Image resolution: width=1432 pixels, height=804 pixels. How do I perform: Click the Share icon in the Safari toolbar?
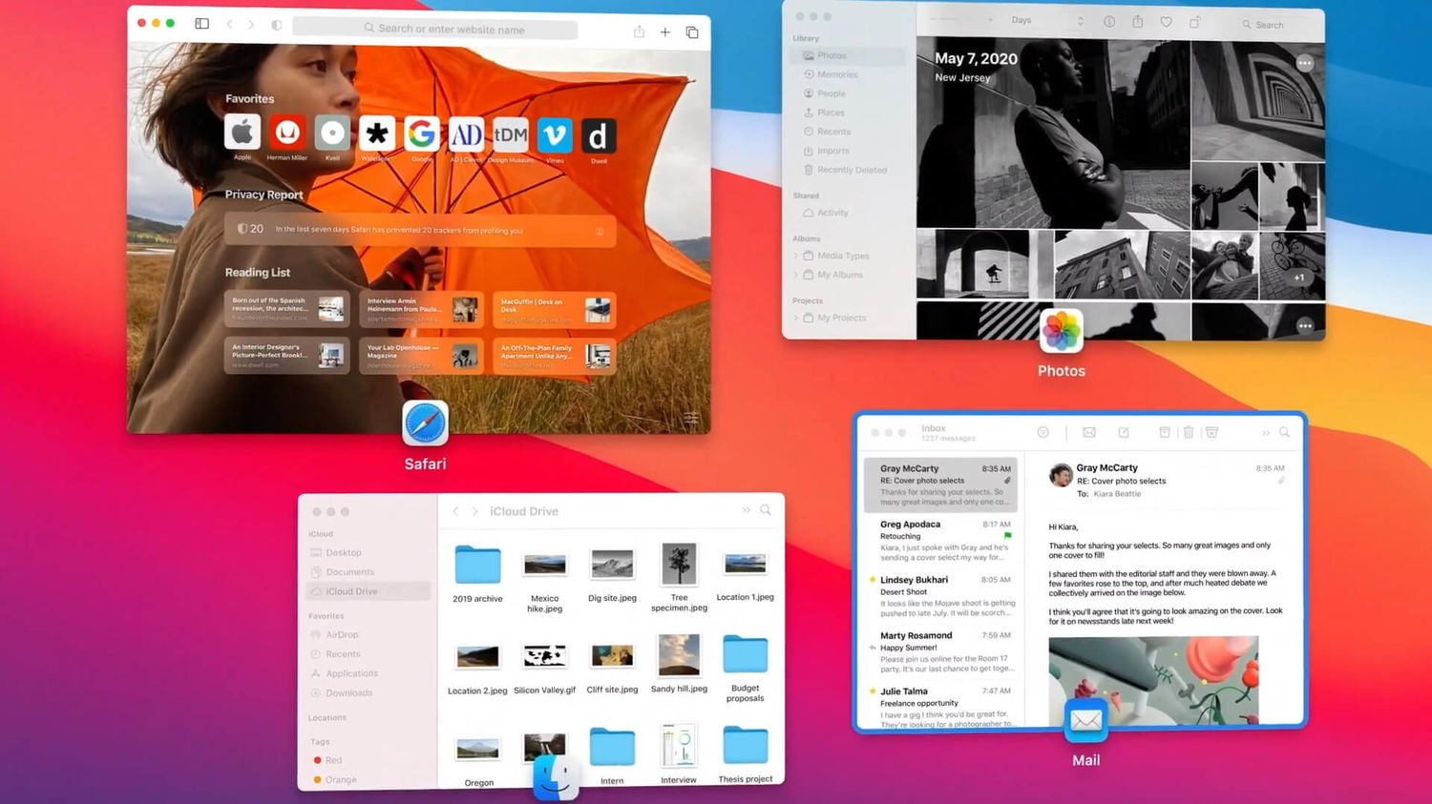pos(639,31)
